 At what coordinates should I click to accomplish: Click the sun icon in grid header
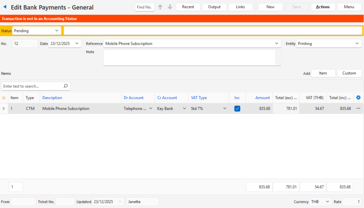(x=4, y=98)
